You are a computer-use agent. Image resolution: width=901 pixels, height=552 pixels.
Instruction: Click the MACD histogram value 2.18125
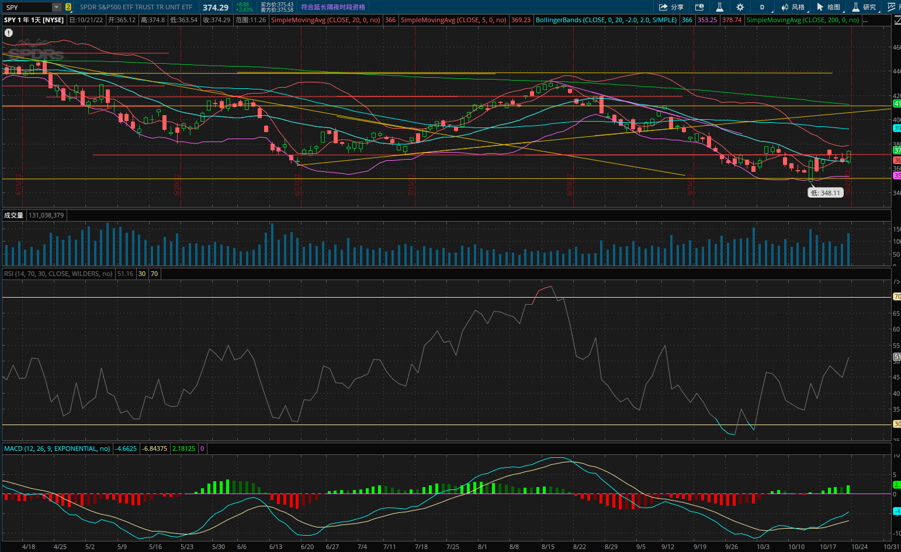[184, 448]
